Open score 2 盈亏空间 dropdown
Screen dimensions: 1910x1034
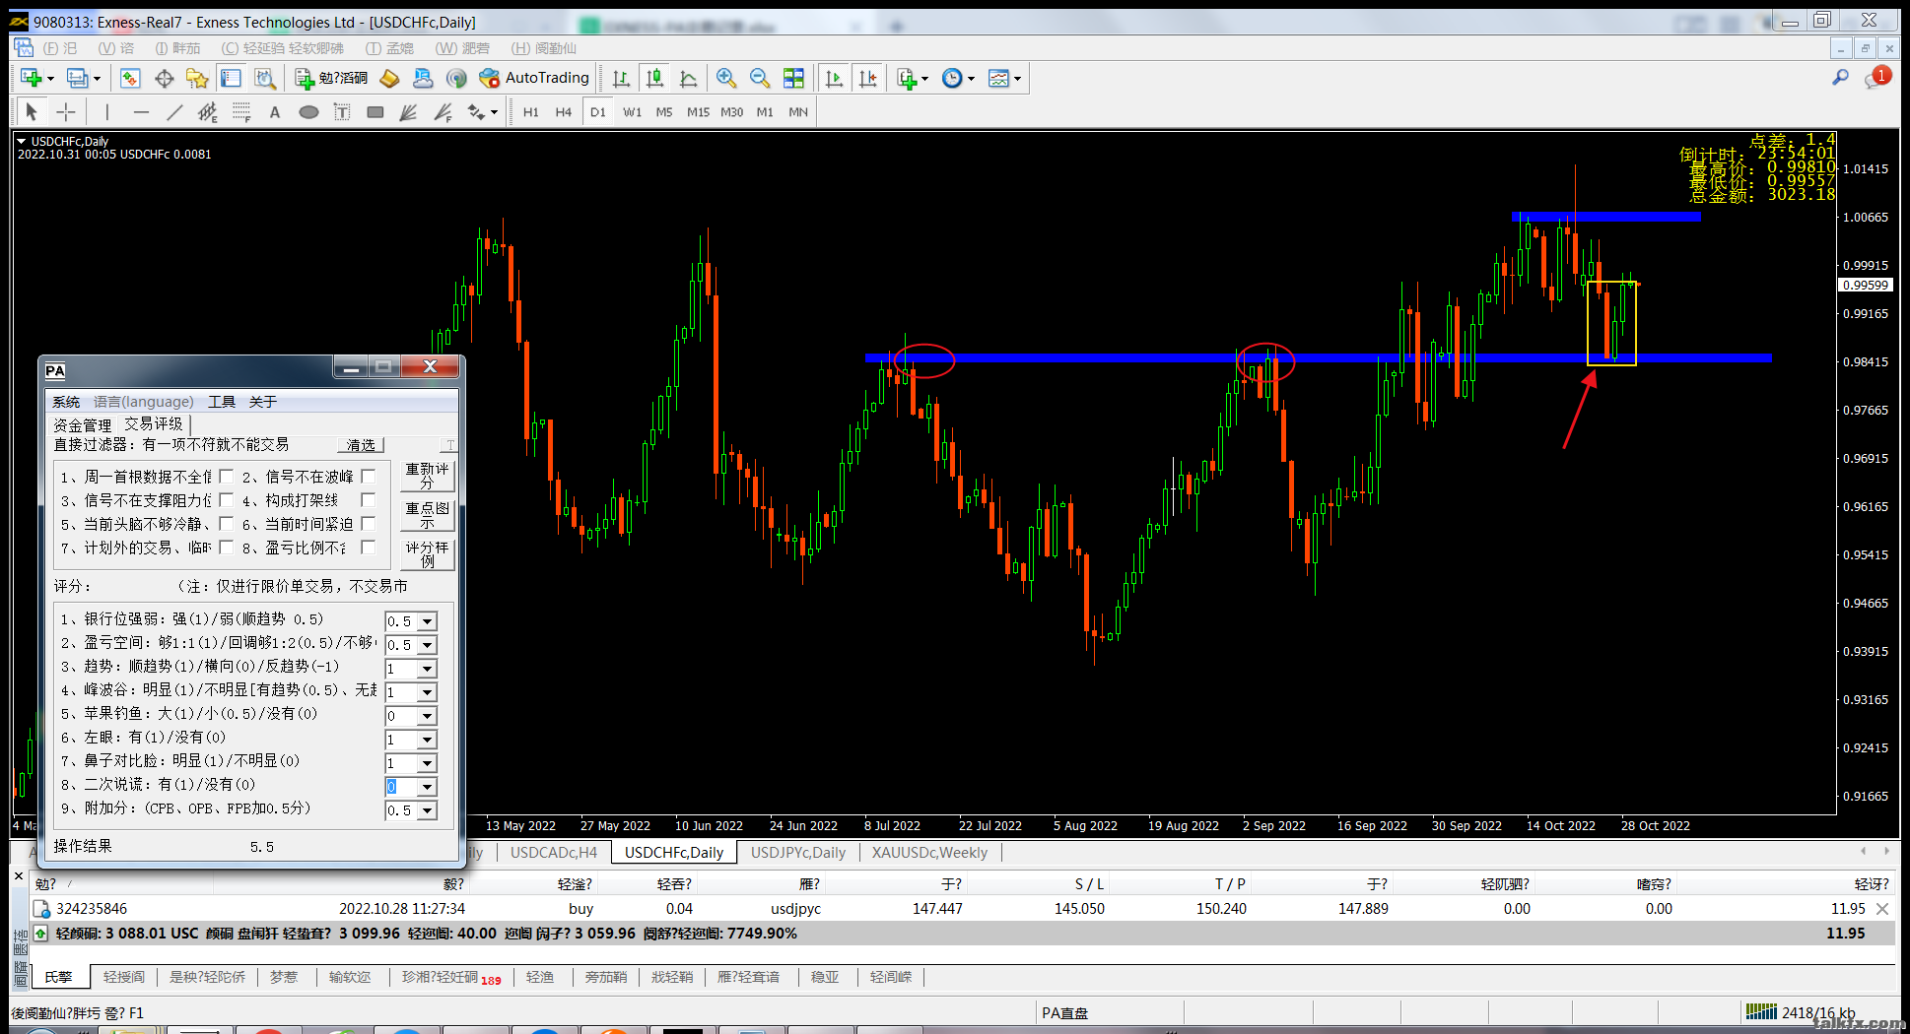tap(428, 645)
